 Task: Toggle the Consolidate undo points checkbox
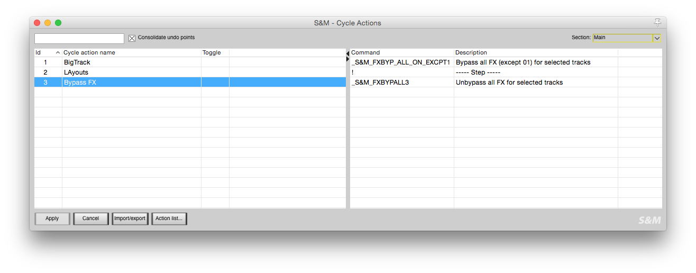pyautogui.click(x=132, y=38)
